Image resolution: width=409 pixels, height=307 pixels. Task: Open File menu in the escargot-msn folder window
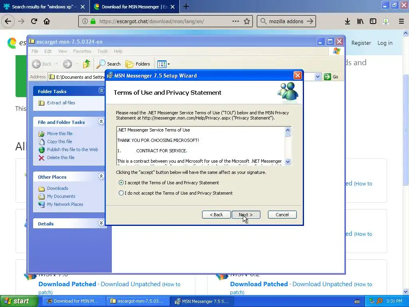35,51
